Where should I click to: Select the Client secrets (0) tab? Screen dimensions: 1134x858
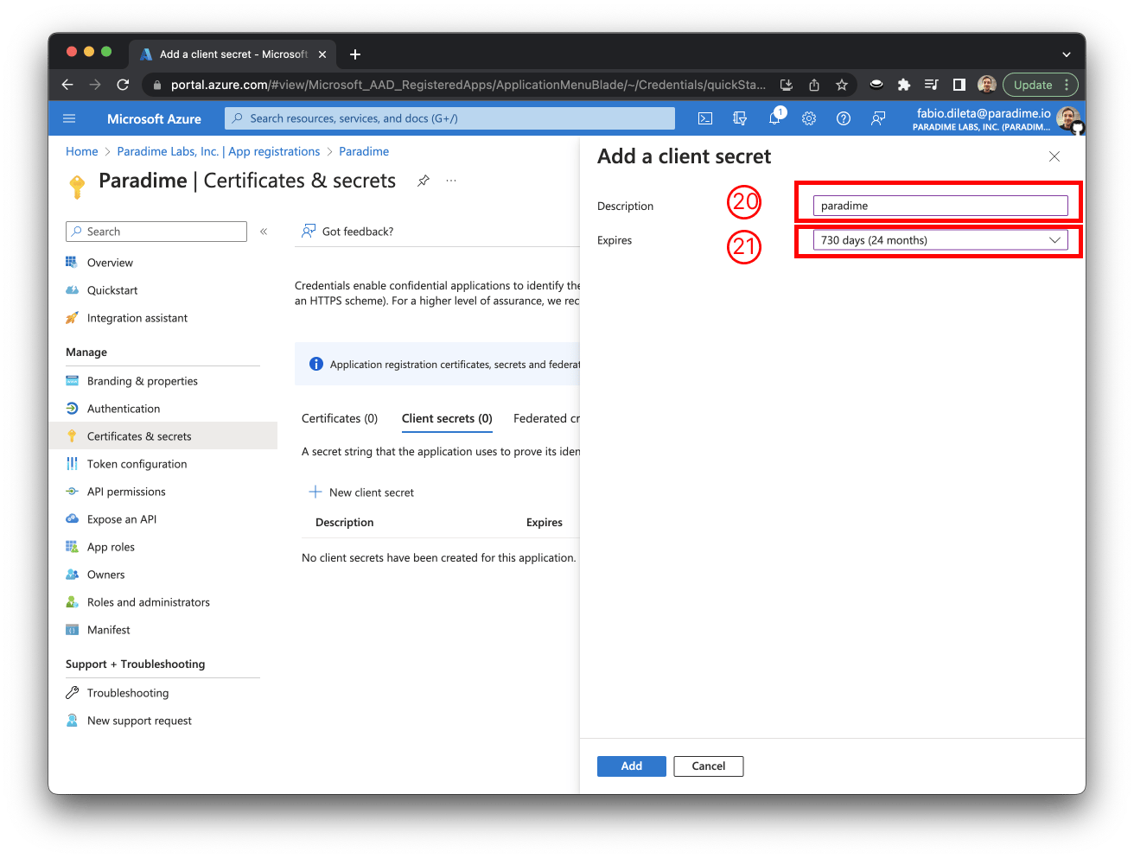pos(447,418)
